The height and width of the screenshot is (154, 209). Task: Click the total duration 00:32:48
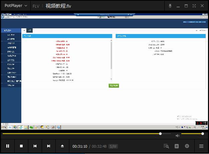[x=99, y=146]
